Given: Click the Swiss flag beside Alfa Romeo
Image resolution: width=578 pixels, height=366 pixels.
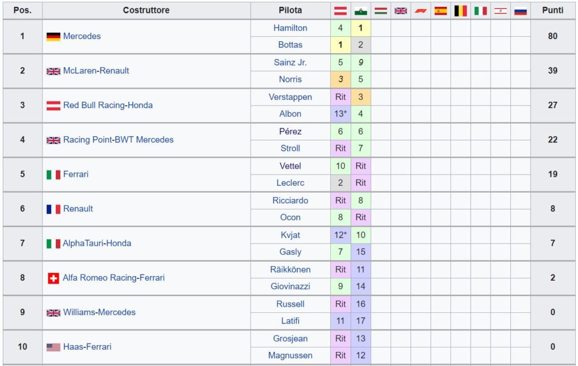Looking at the screenshot, I should coord(54,278).
